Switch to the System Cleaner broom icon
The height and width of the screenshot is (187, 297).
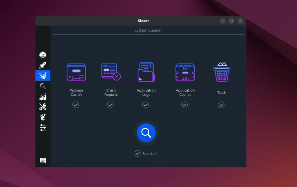point(43,75)
